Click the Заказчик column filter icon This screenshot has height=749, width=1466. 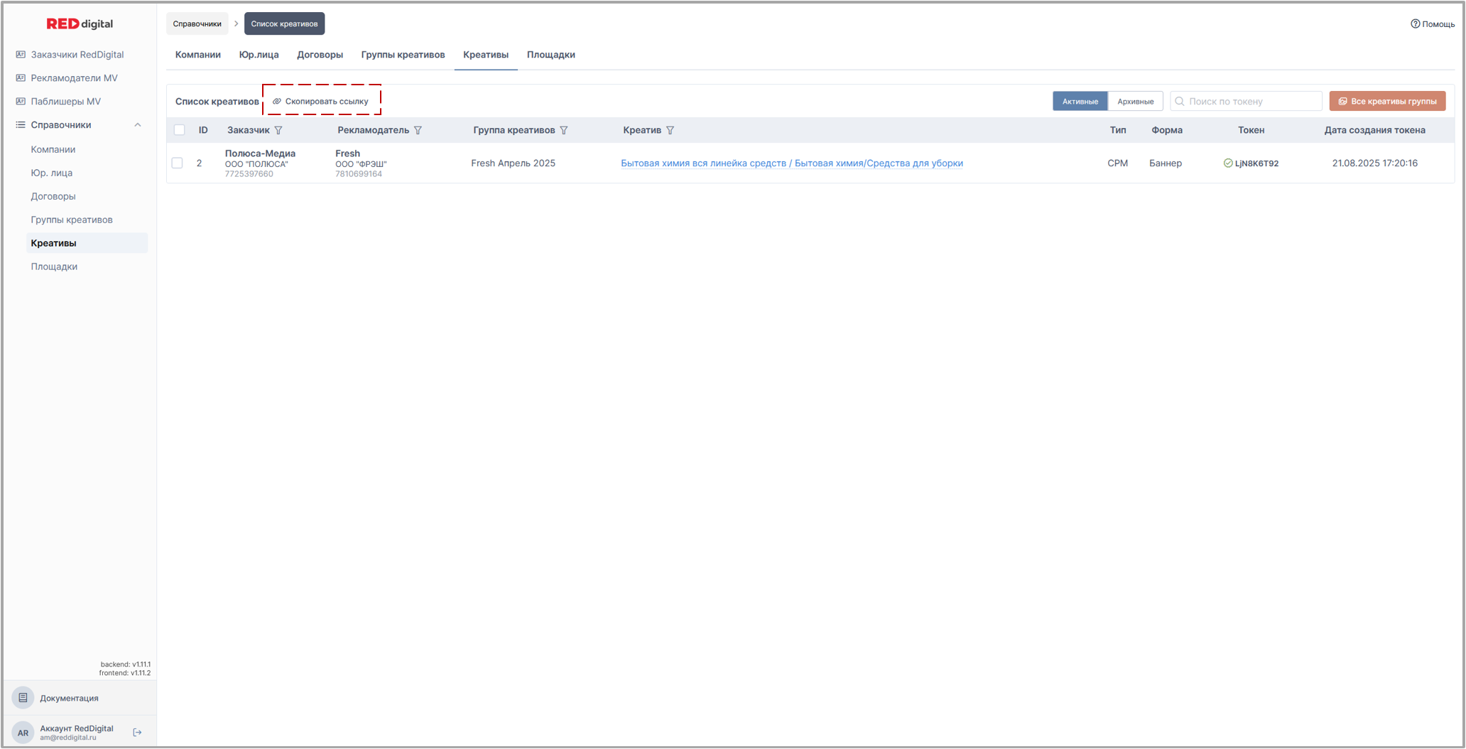click(x=278, y=131)
